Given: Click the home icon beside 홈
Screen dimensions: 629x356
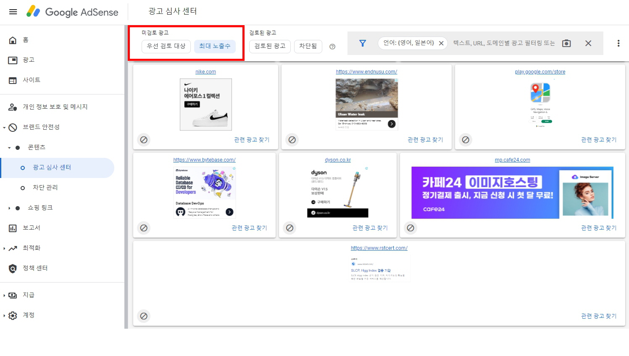Looking at the screenshot, I should pyautogui.click(x=13, y=40).
